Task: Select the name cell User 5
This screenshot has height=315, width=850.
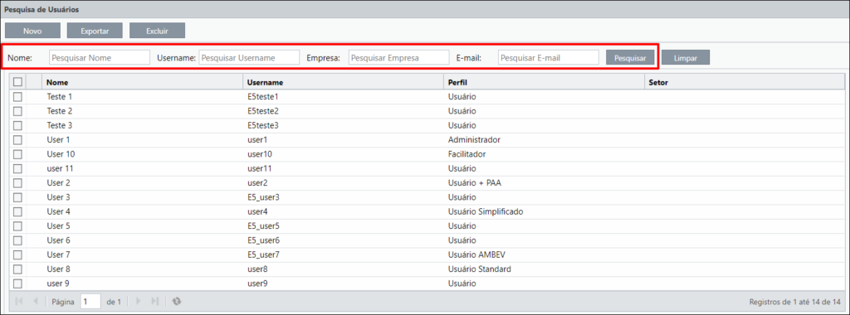Action: (x=59, y=225)
